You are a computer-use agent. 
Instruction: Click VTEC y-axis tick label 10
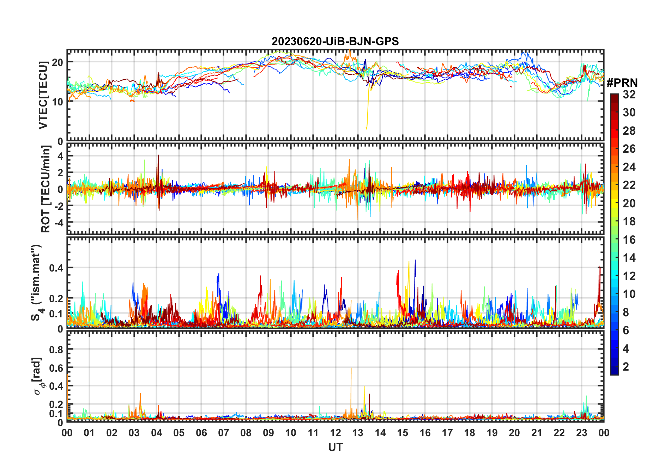[57, 102]
